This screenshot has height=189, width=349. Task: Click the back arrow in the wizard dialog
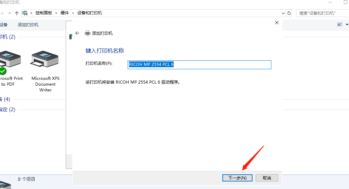(x=77, y=33)
